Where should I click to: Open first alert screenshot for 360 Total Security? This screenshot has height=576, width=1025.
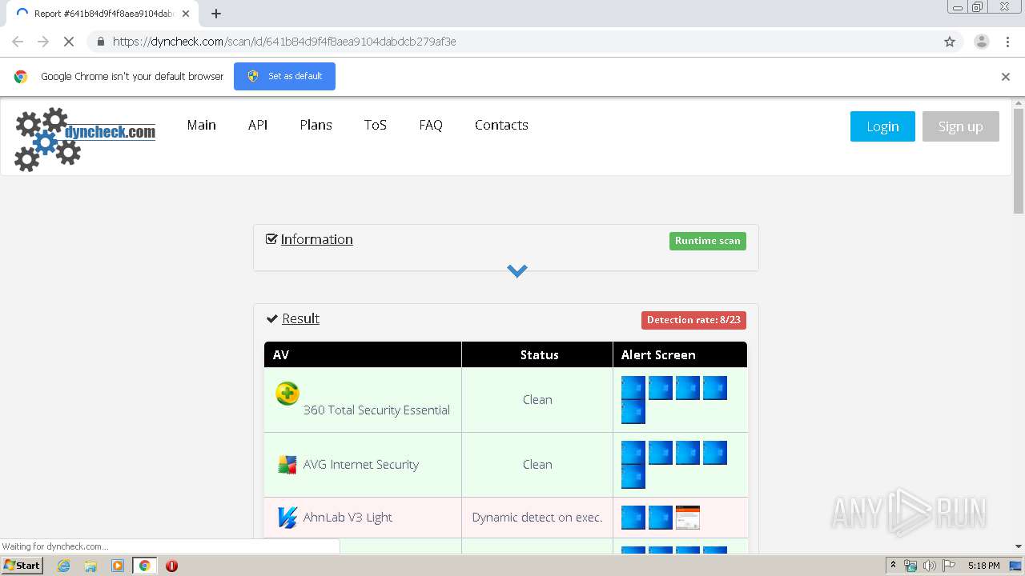633,388
